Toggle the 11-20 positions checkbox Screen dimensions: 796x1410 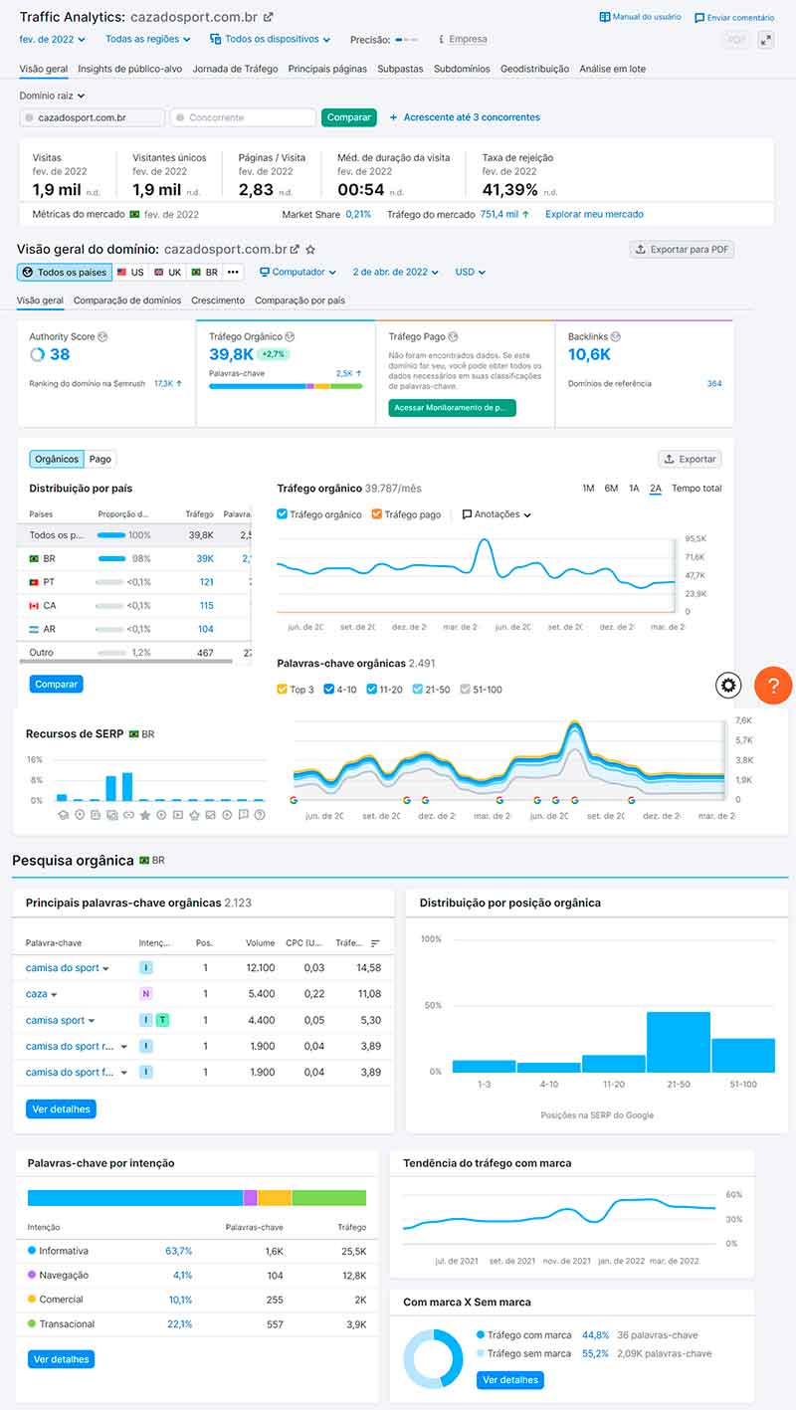(372, 690)
